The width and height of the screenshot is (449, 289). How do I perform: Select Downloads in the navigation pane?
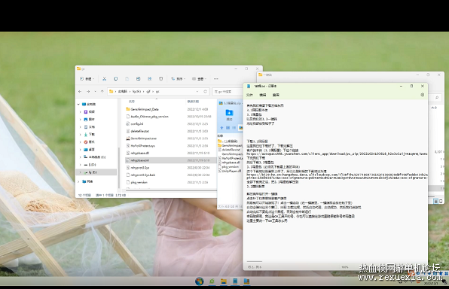[90, 134]
